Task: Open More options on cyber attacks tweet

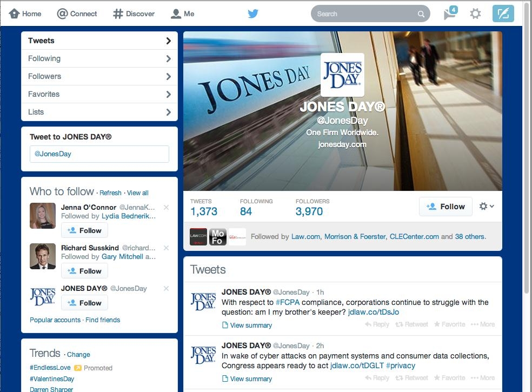Action: coord(483,378)
